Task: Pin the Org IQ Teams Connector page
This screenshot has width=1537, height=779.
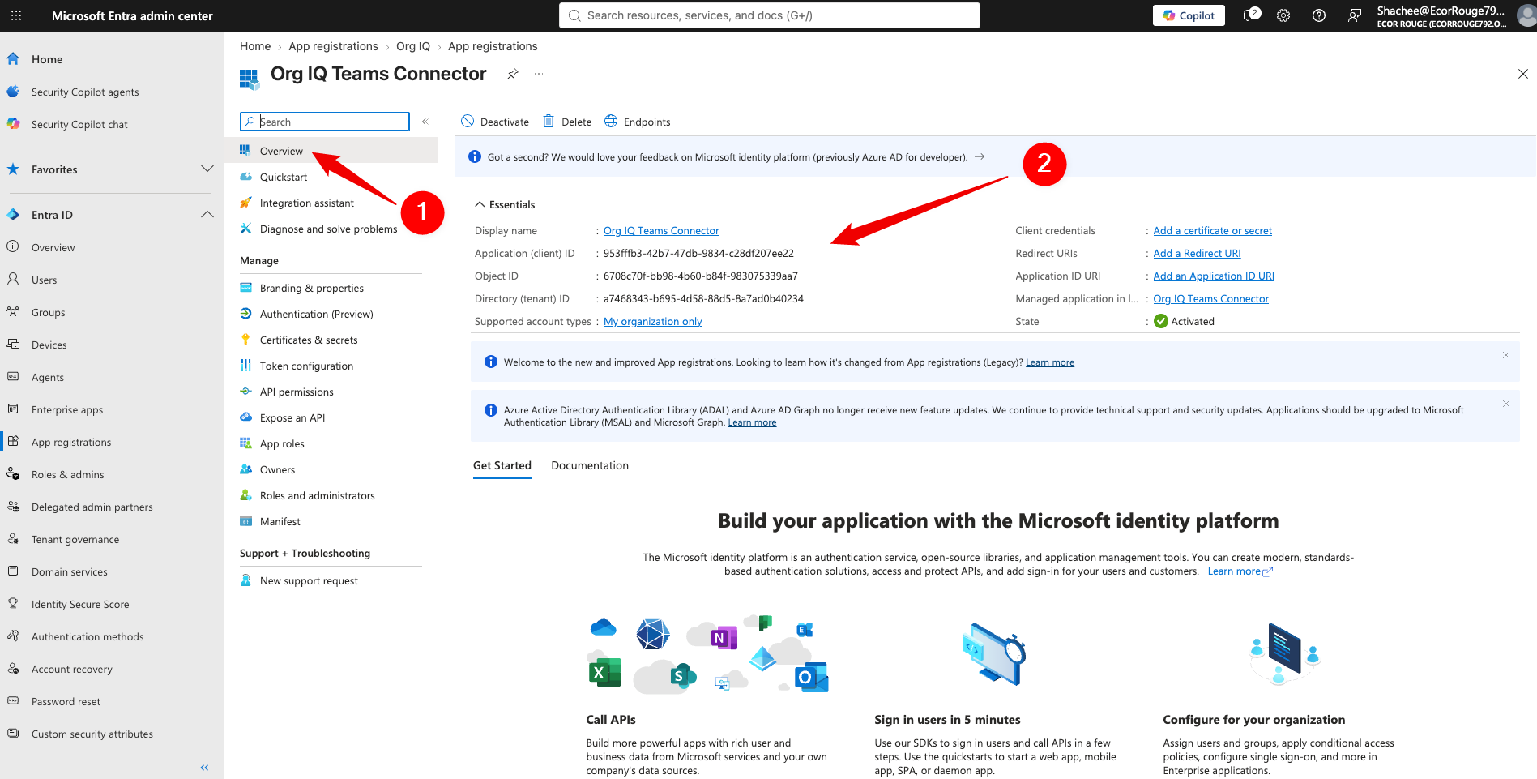Action: (x=513, y=74)
